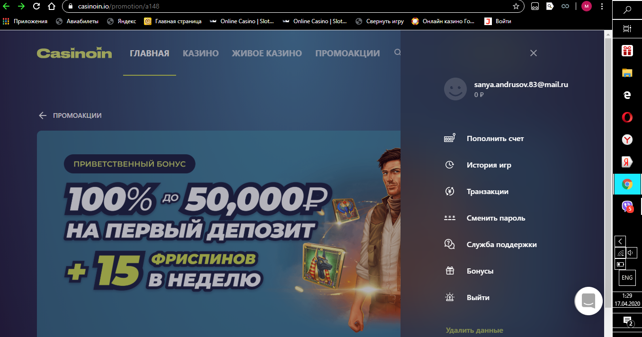This screenshot has height=337, width=642.
Task: Open the ЖИВОЕ КАЗИНО navigation tab
Action: [x=267, y=53]
